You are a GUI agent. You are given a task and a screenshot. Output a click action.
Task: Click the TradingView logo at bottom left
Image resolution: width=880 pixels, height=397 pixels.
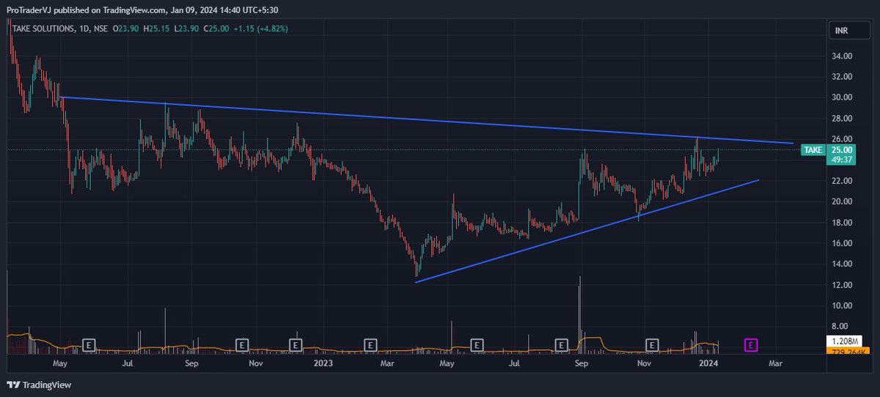[39, 385]
